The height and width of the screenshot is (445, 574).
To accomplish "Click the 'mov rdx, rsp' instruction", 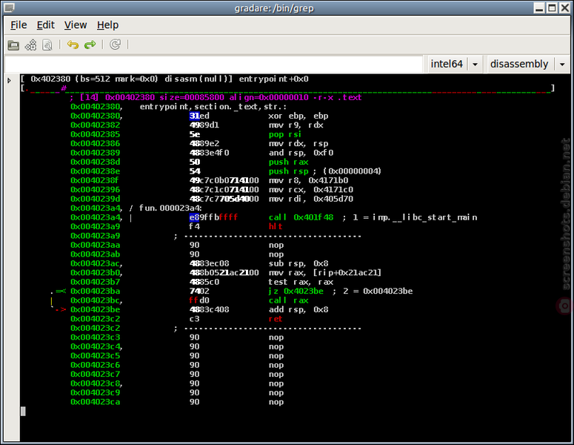I will coord(298,143).
